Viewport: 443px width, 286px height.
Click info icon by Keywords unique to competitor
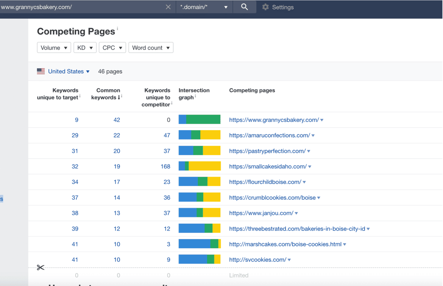tap(172, 103)
